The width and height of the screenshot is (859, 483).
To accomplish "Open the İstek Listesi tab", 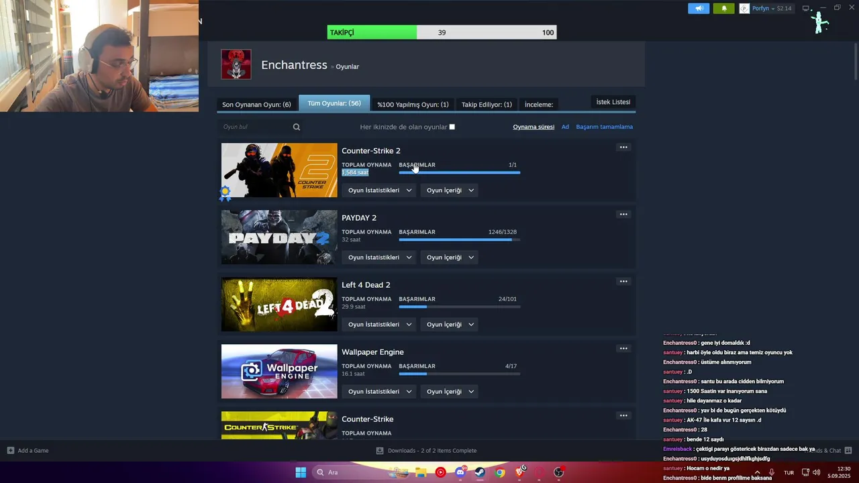I will click(x=613, y=102).
